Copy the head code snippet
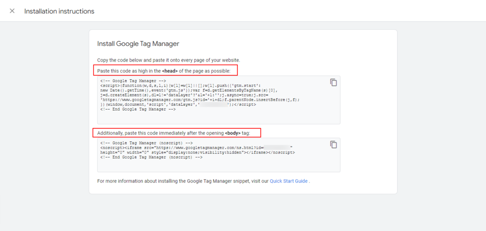The width and height of the screenshot is (486, 231). [334, 83]
